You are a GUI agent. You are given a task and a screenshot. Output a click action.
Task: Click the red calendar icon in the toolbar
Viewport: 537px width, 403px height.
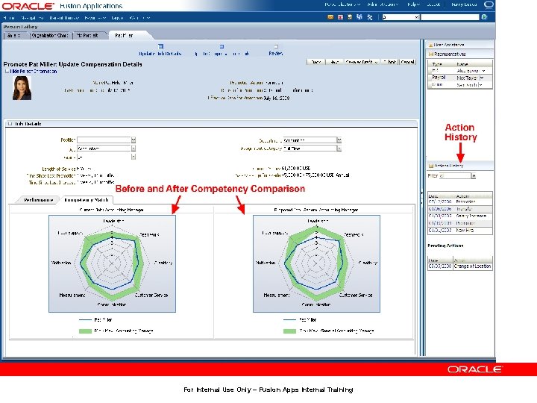pyautogui.click(x=340, y=17)
